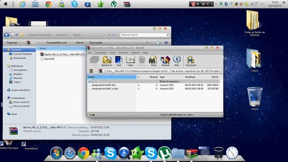
Task: Open the Tudoo folder on desktop
Action: pyautogui.click(x=254, y=61)
